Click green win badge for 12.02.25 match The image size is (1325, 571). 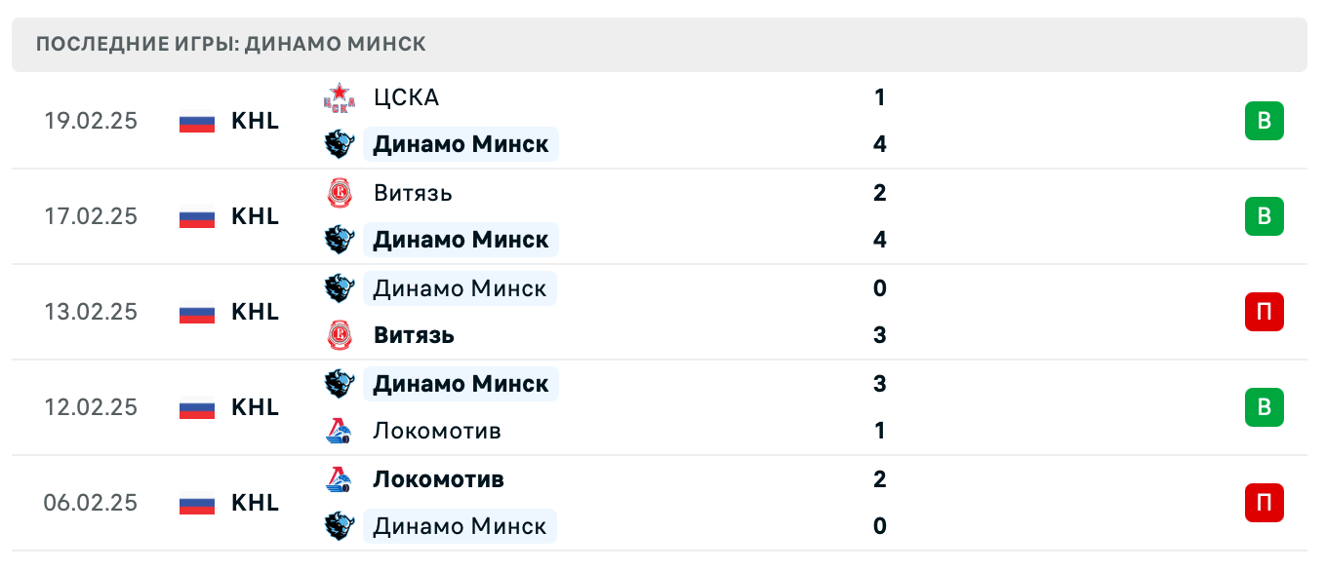pyautogui.click(x=1264, y=407)
